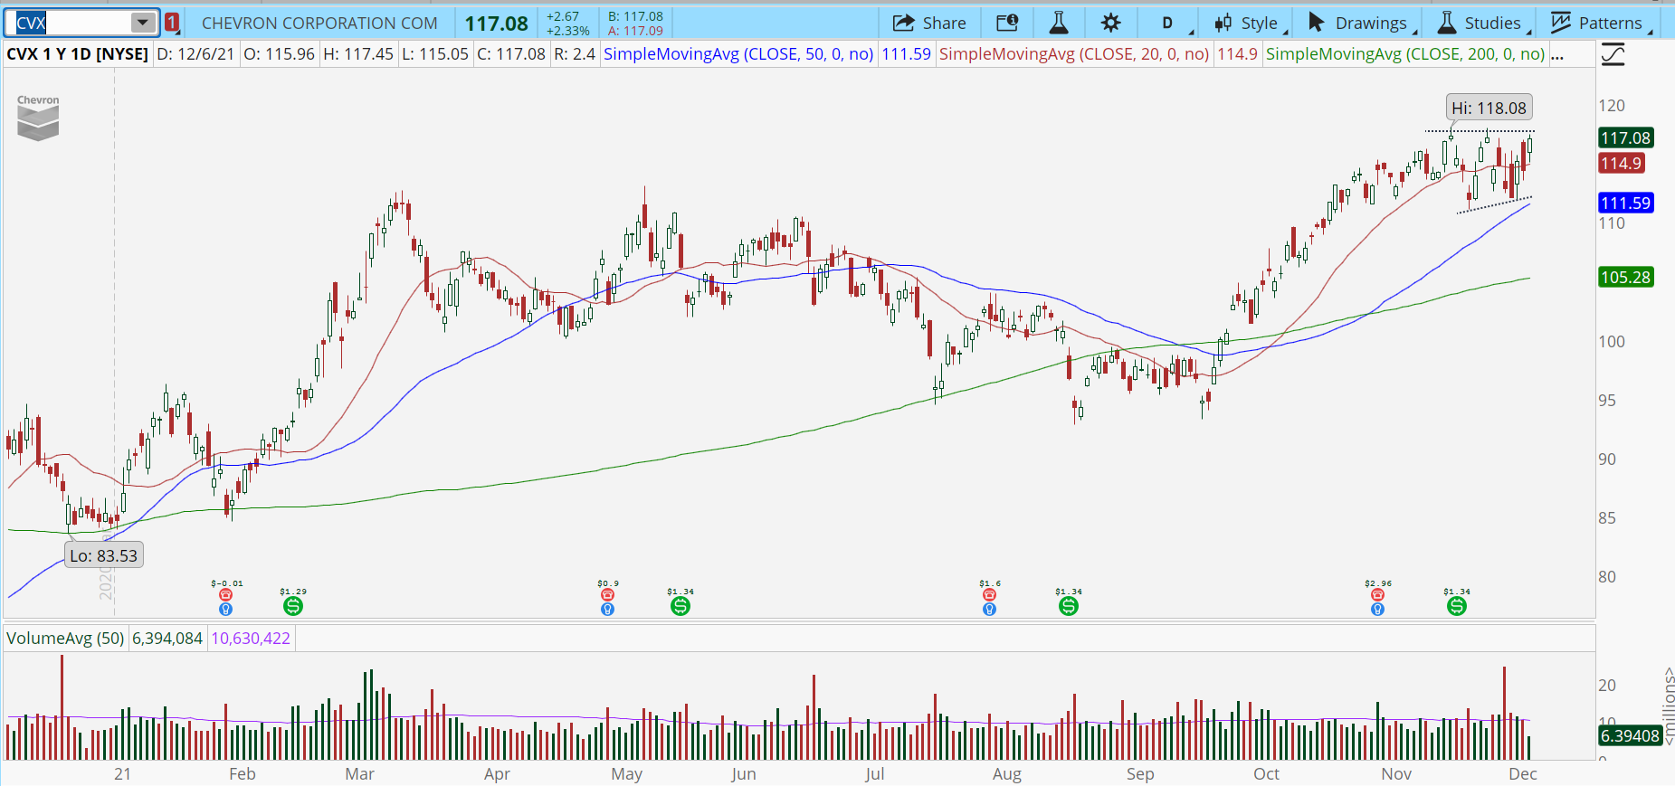Click the CVX 1 Y 1D [NYSE] chart title

[x=78, y=54]
